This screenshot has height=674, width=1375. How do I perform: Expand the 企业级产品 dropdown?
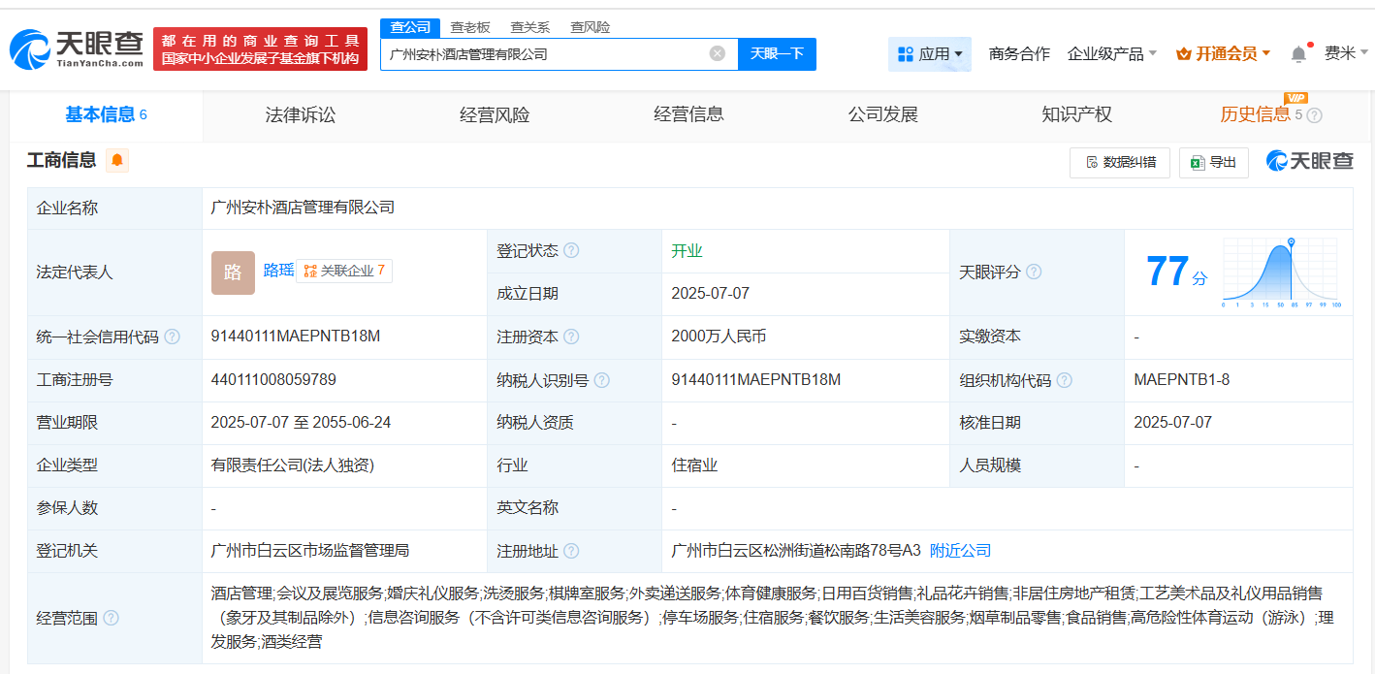click(1111, 54)
